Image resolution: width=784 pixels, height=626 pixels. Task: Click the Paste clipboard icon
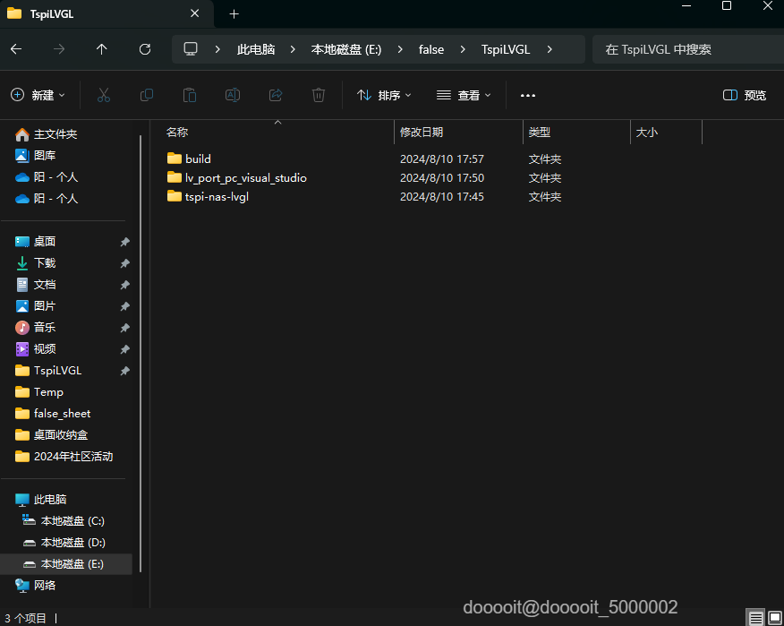click(189, 95)
